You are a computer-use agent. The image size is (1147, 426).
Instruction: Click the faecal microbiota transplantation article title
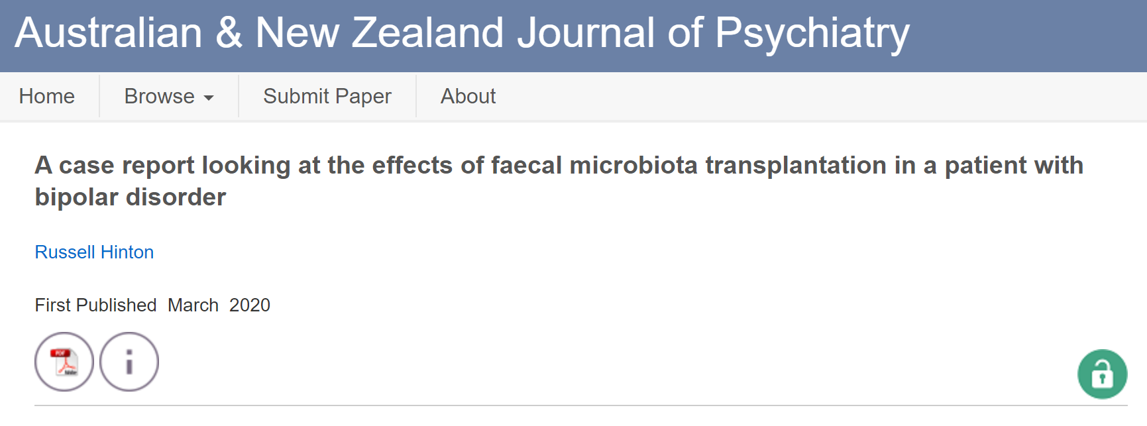[559, 166]
